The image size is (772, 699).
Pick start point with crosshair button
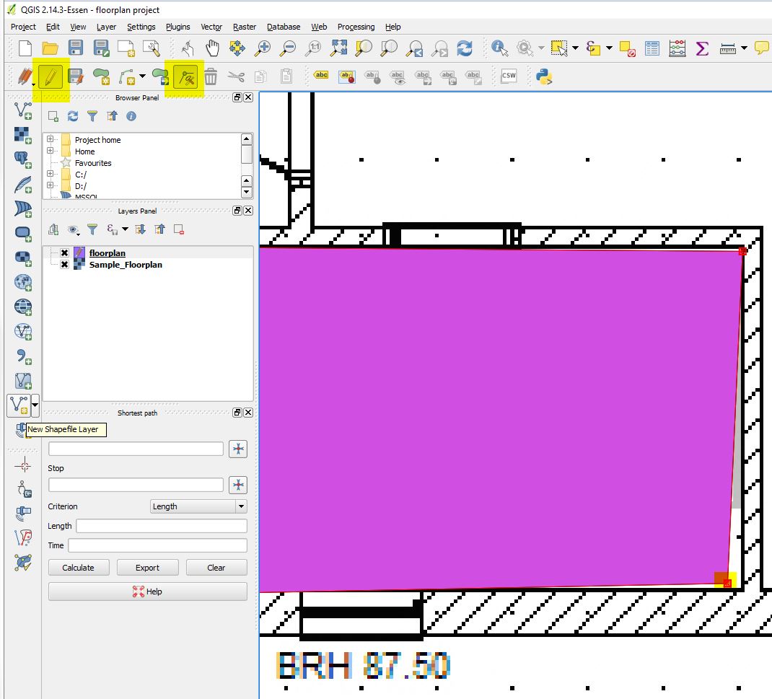(238, 449)
